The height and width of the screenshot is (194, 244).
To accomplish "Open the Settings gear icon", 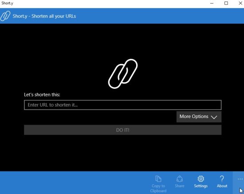I will [x=201, y=179].
